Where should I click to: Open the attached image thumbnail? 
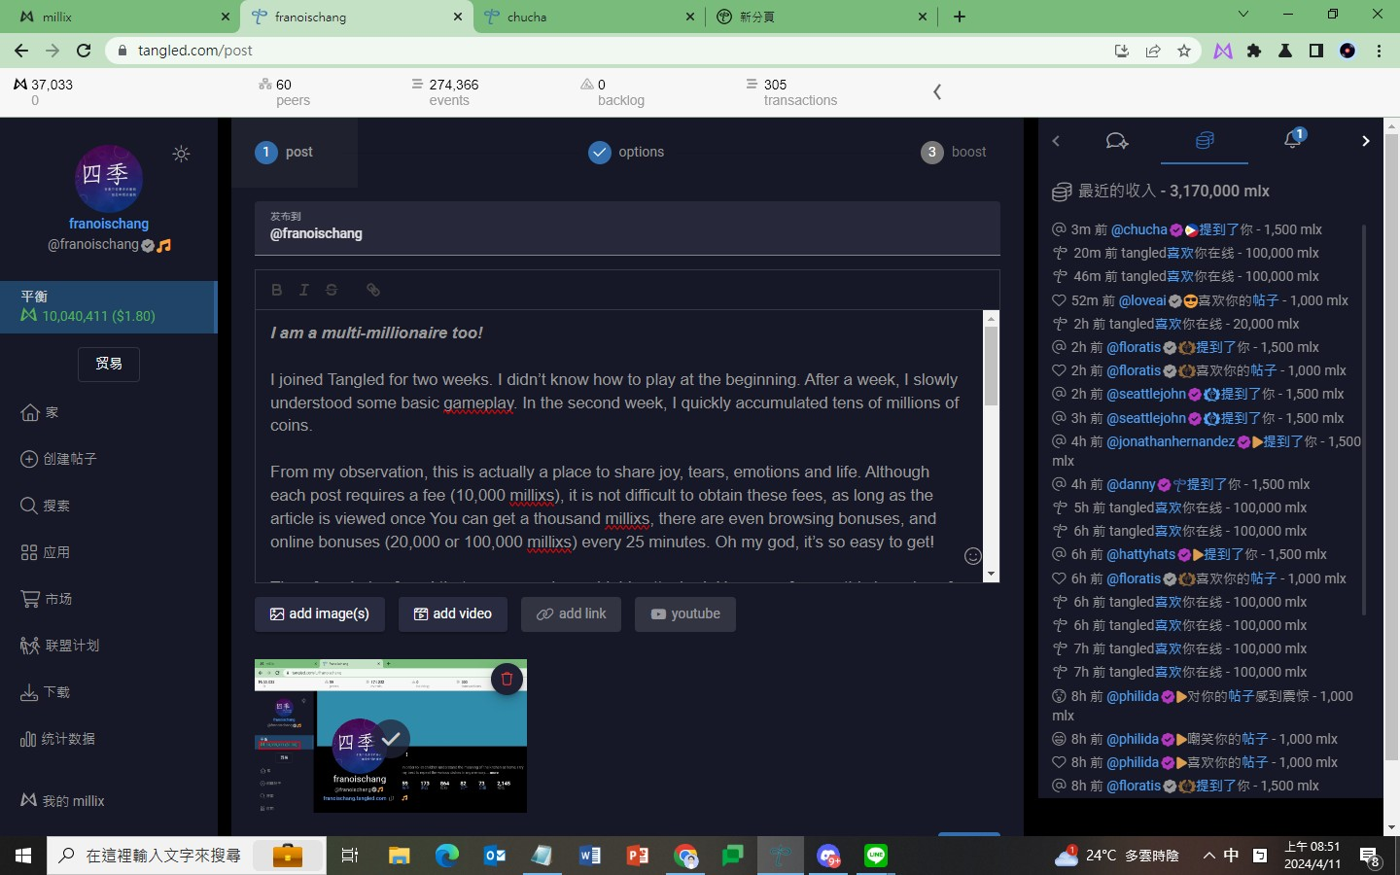(391, 736)
